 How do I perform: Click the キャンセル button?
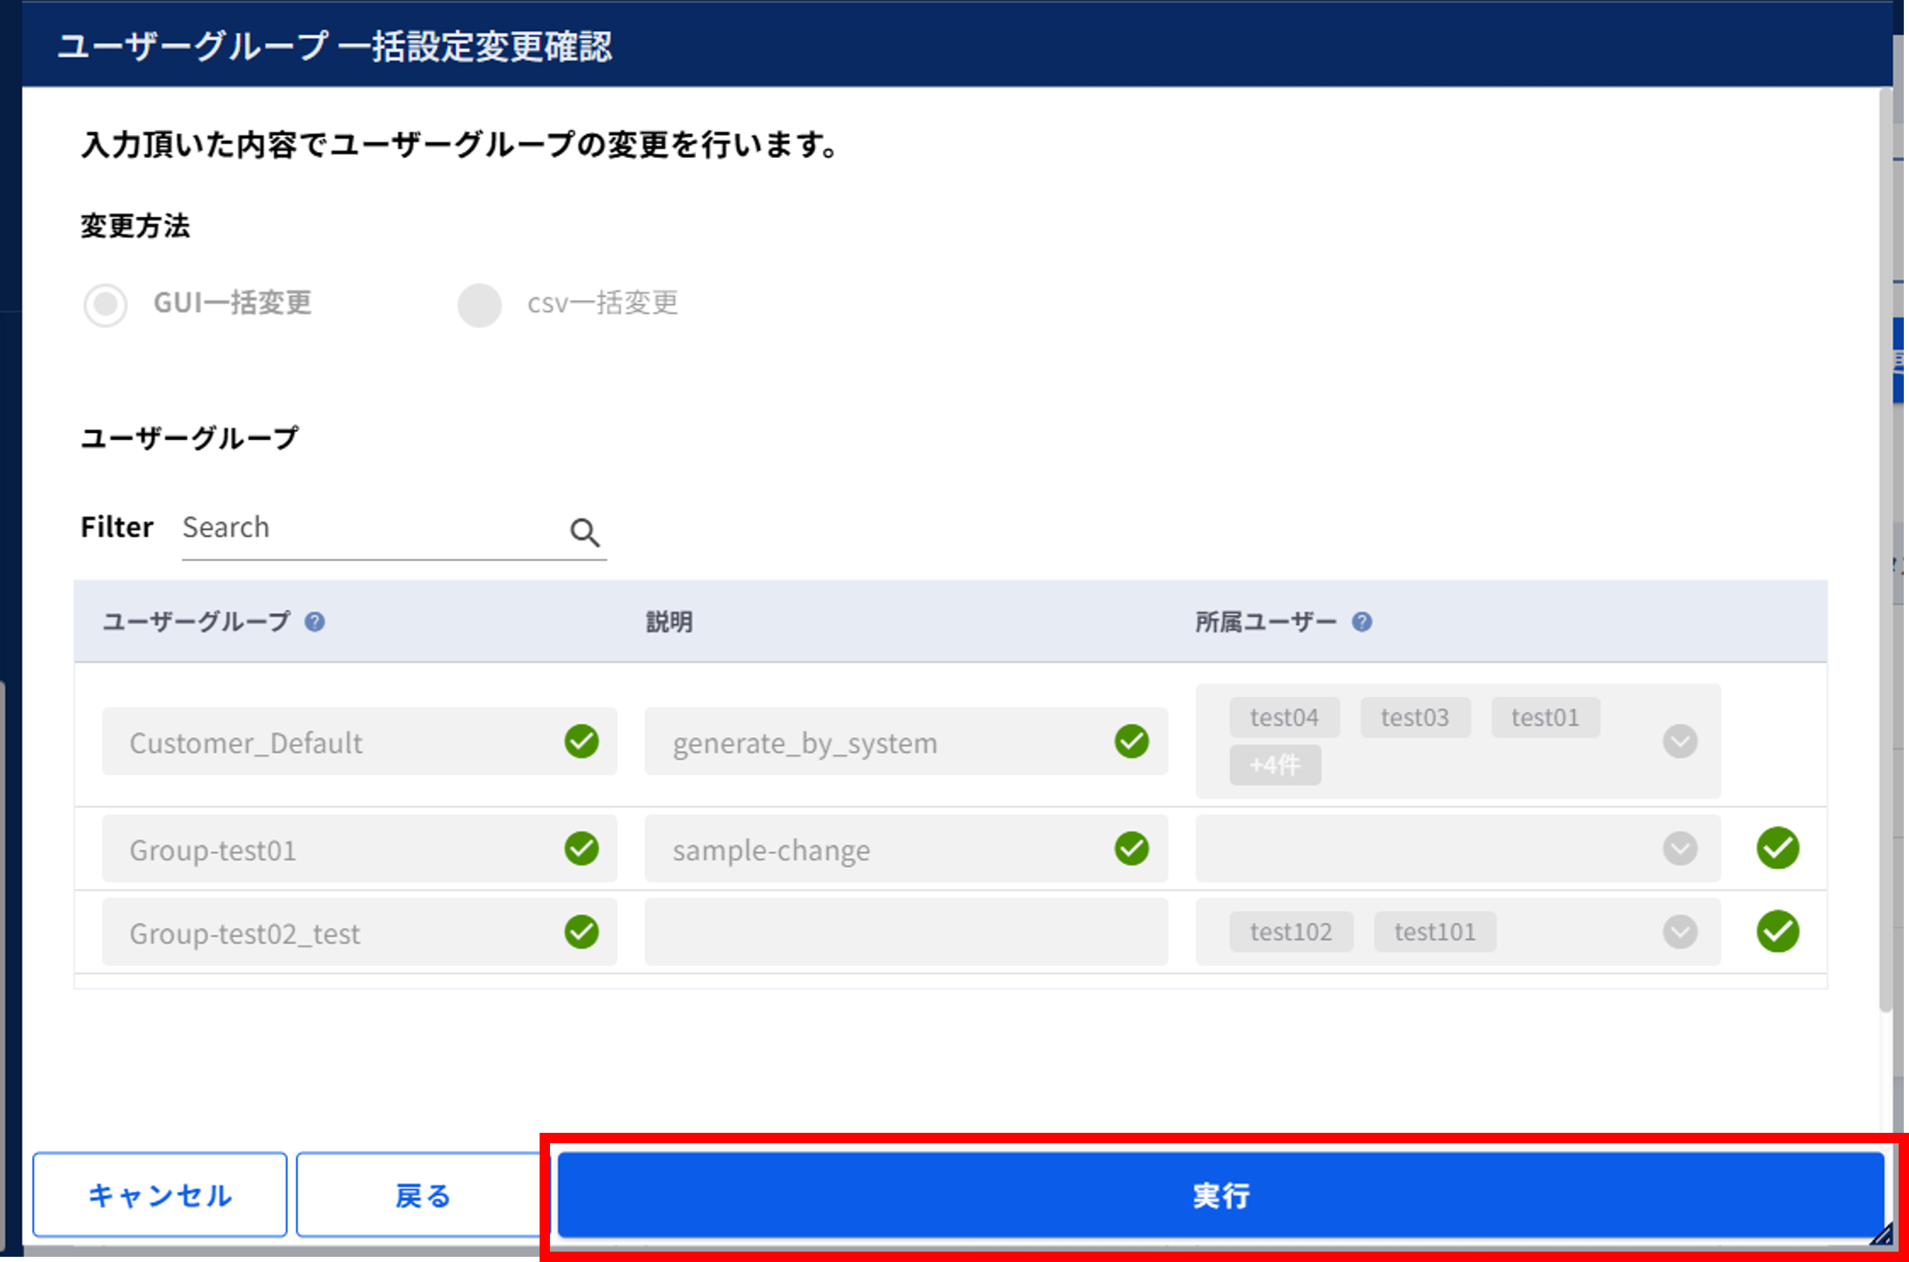[x=160, y=1195]
